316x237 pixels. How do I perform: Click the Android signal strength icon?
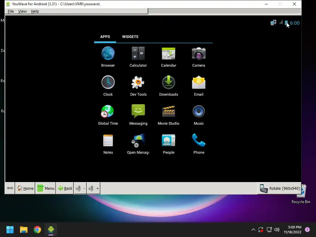[x=281, y=22]
